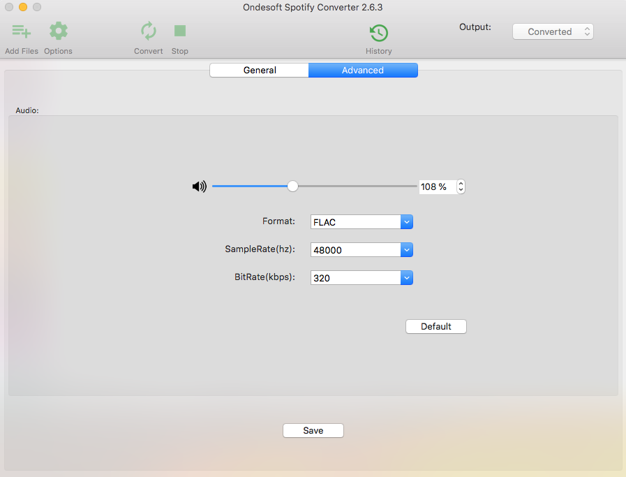Click the Stop square icon
Screen dimensions: 626x477
(x=180, y=31)
